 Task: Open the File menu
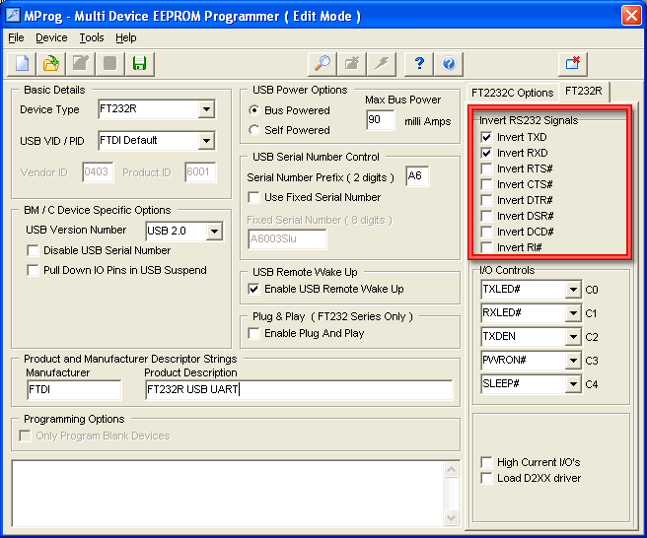pos(16,37)
